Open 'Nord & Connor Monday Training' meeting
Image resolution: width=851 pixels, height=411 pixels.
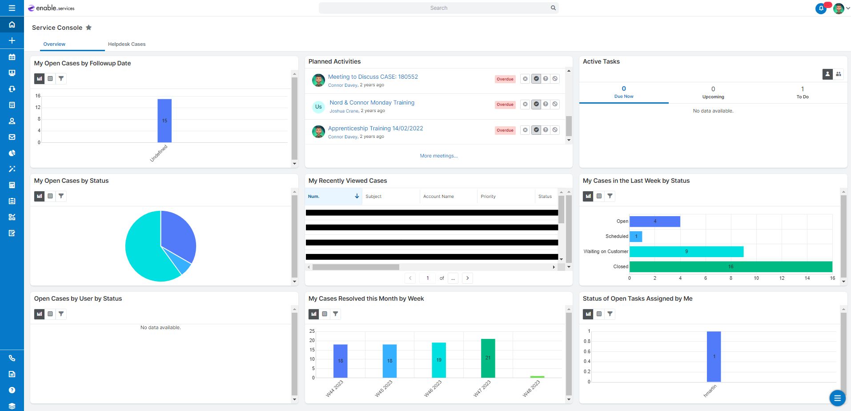(372, 102)
